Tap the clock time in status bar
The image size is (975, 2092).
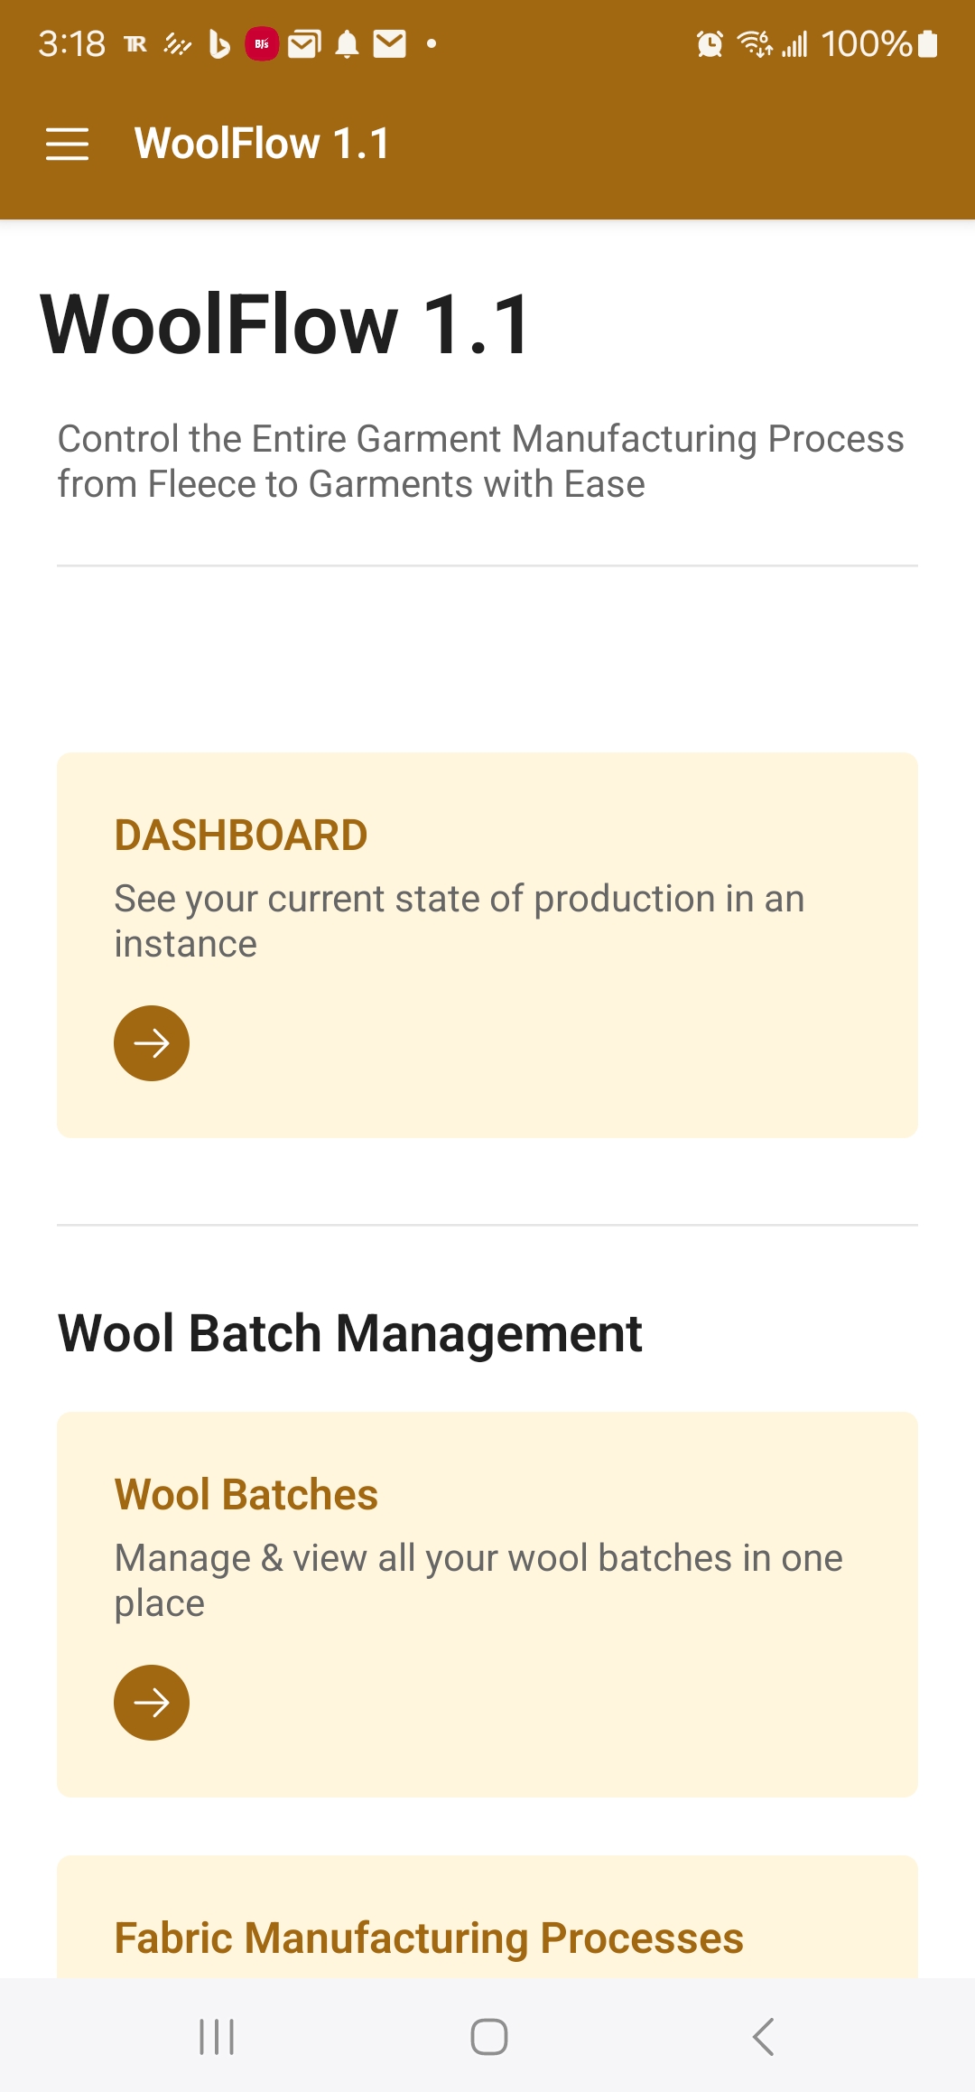click(72, 43)
